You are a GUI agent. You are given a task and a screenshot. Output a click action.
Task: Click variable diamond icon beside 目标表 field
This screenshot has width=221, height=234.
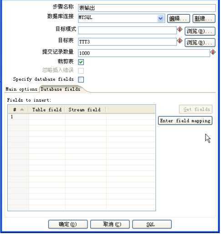pyautogui.click(x=180, y=41)
